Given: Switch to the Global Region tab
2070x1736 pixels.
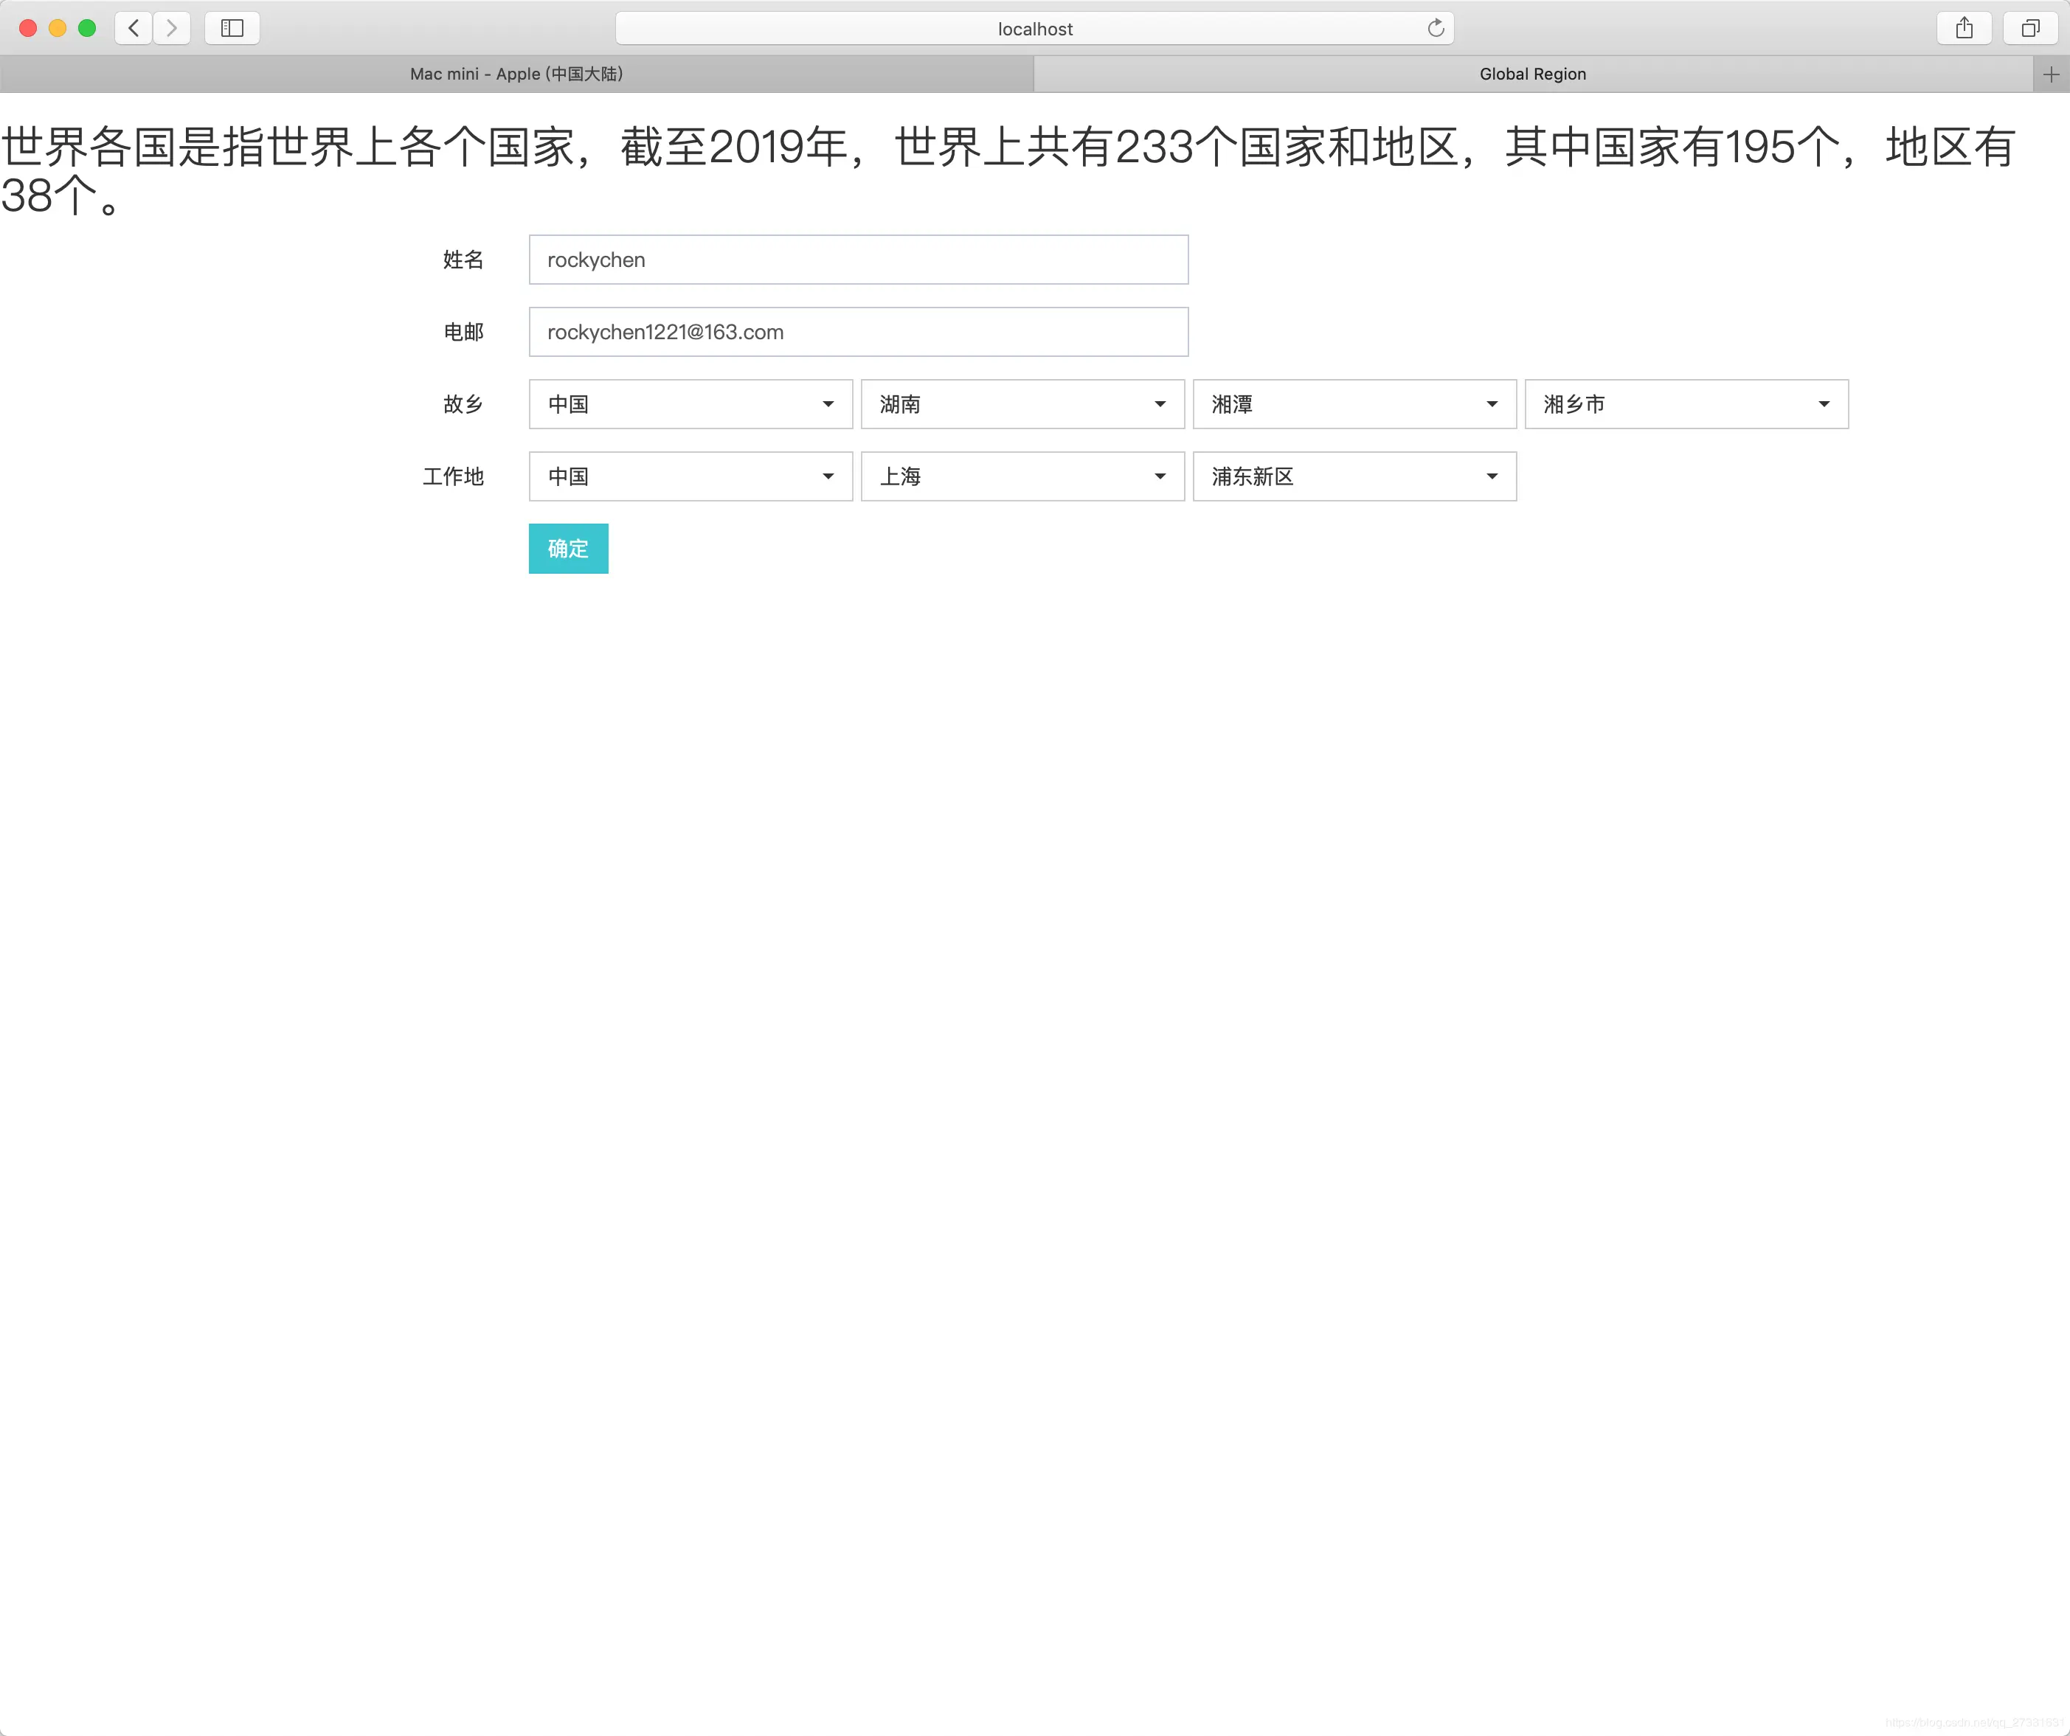Looking at the screenshot, I should click(x=1531, y=73).
